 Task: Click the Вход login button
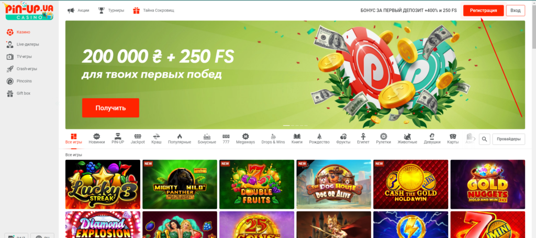coord(515,10)
